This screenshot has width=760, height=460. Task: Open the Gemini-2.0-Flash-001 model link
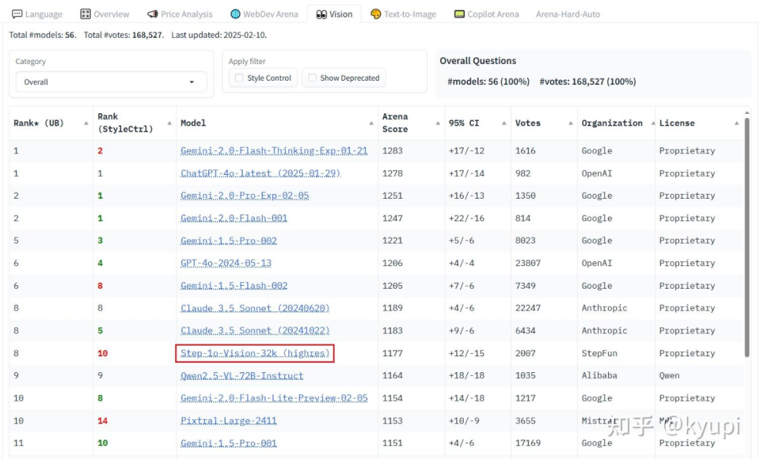coord(234,218)
